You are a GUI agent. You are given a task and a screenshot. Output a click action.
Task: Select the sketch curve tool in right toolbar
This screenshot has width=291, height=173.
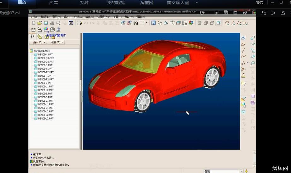(x=243, y=38)
